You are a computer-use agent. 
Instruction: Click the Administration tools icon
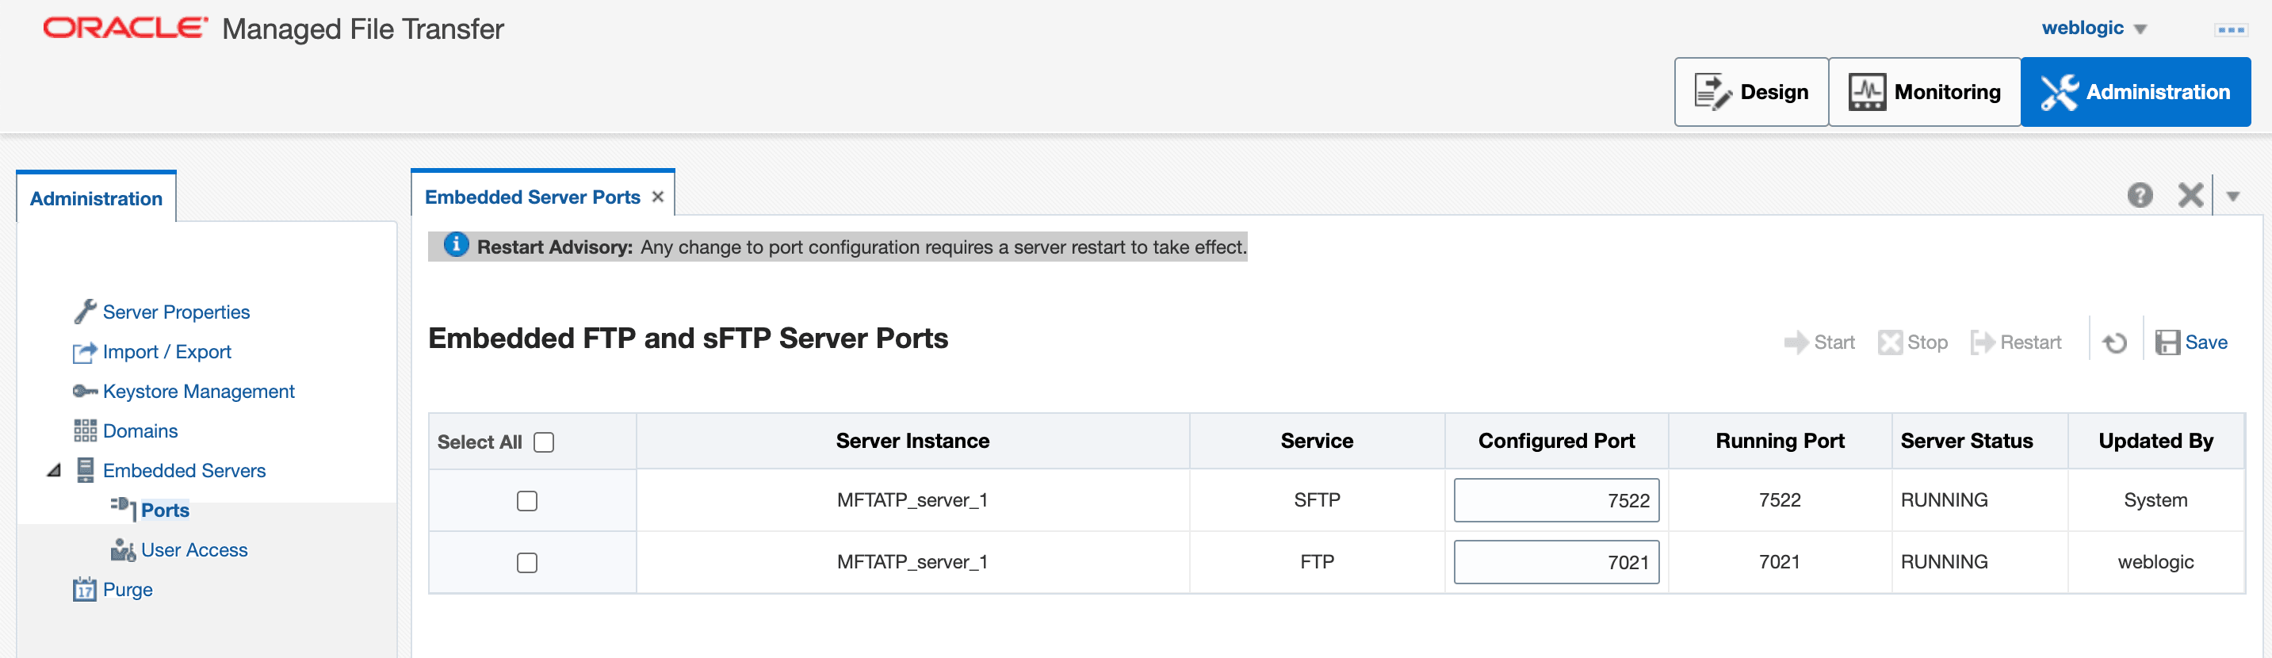point(2059,92)
